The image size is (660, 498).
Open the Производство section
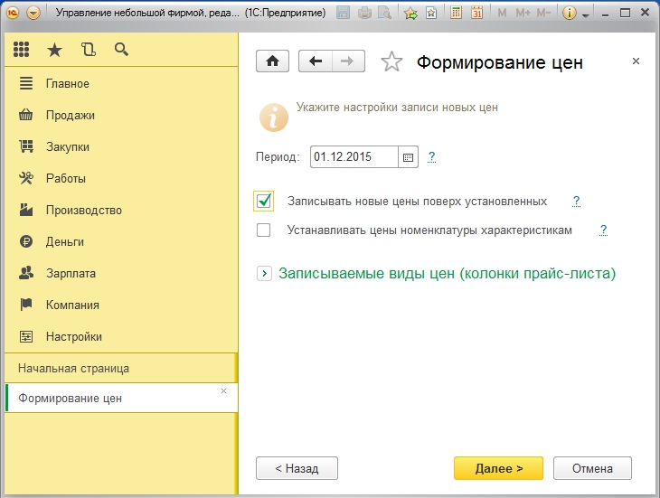coord(121,210)
